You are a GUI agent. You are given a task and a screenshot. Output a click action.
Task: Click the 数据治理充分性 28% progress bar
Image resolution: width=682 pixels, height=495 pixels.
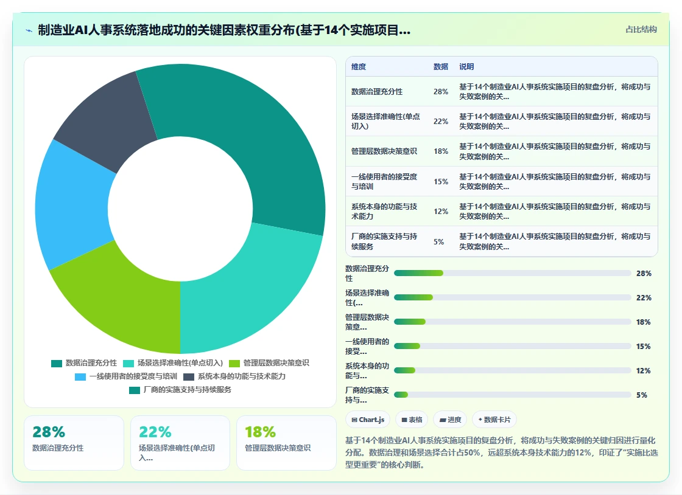[x=512, y=273]
